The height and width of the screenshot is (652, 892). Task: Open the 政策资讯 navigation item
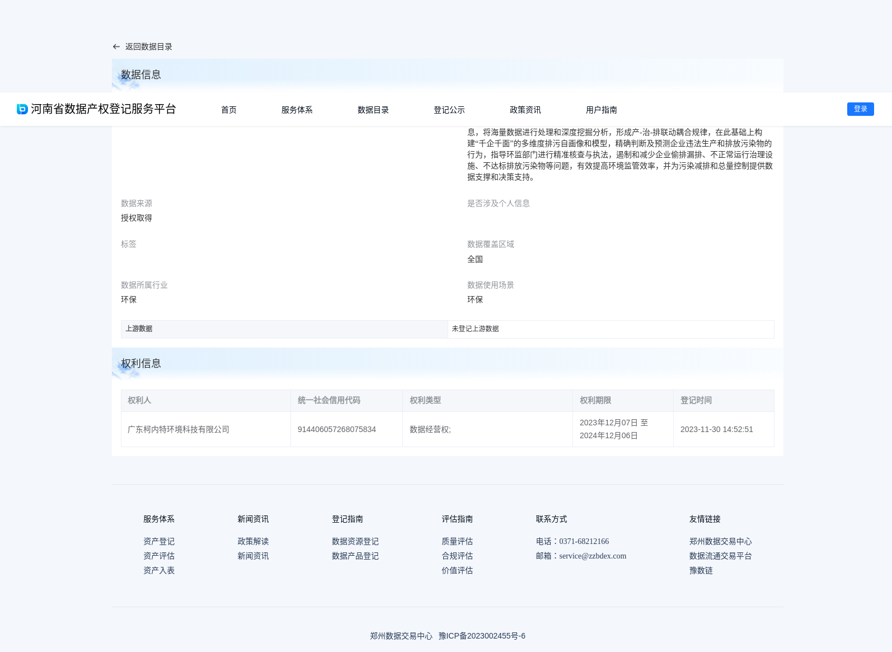click(x=525, y=110)
